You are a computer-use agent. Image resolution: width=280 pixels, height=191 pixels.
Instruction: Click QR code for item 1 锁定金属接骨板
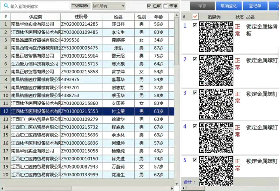click(216, 37)
